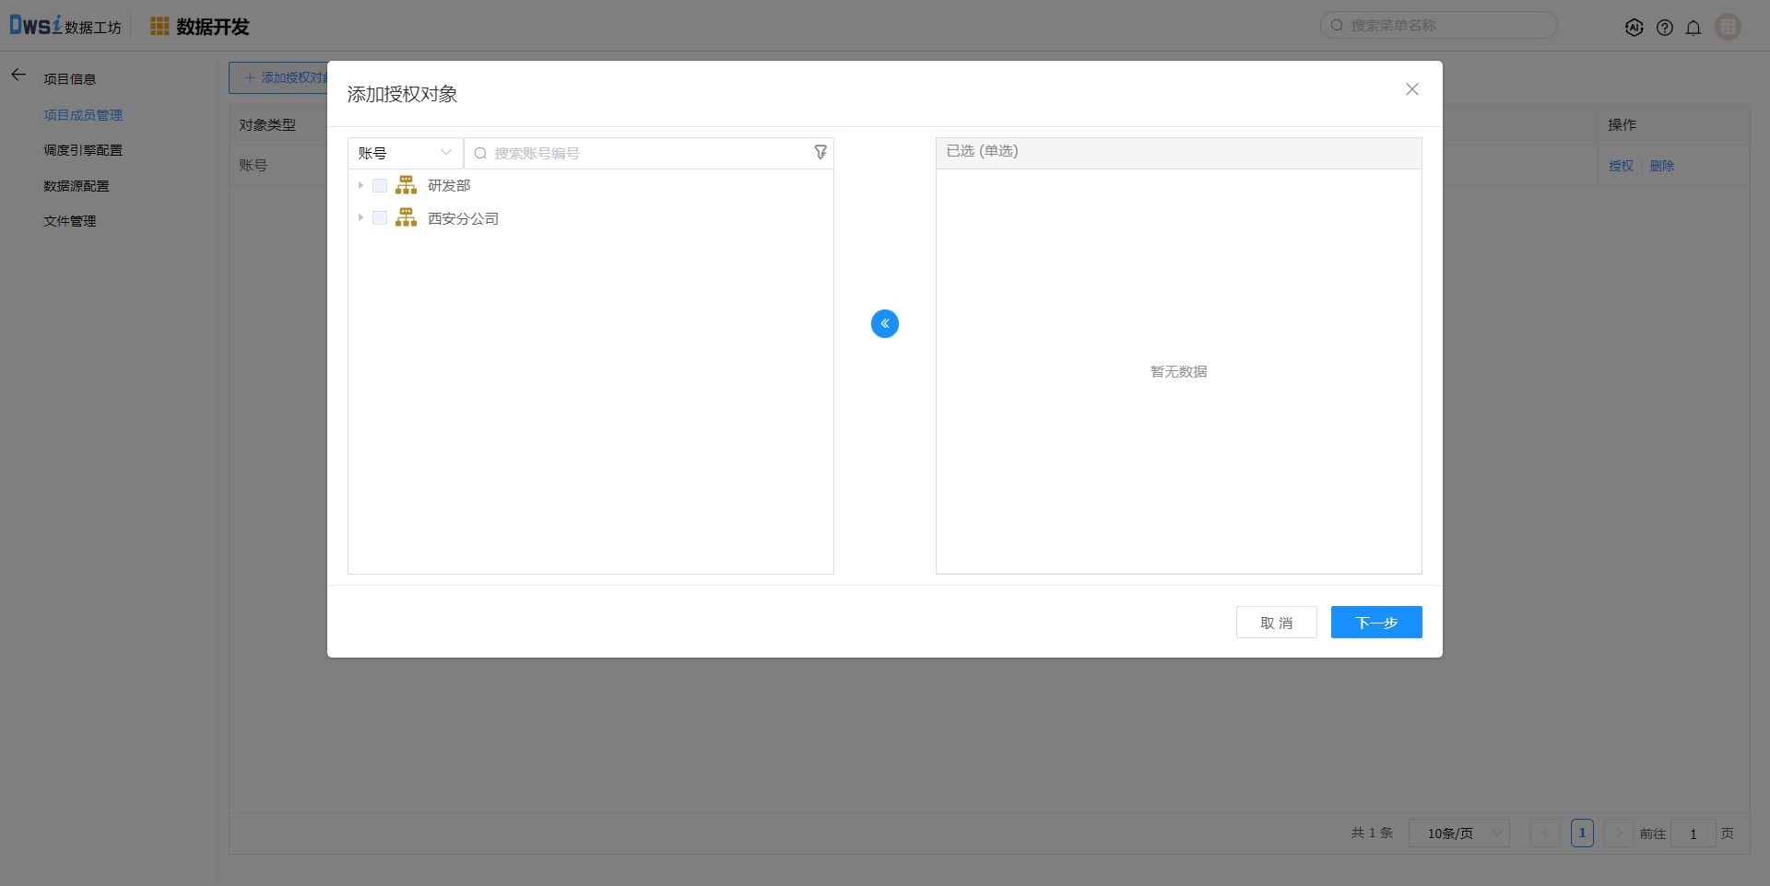Open the help question mark icon

[1664, 28]
